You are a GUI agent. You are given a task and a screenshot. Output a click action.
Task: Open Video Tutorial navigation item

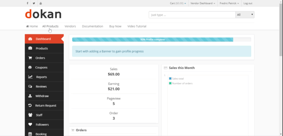137,26
